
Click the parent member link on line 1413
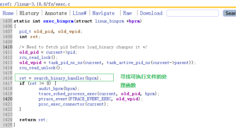click(x=181, y=63)
